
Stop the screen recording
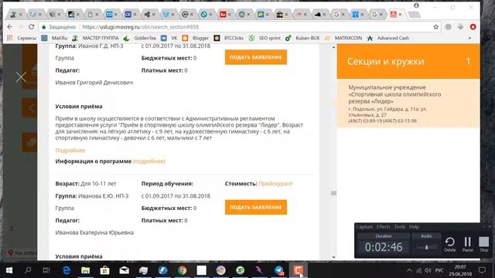[x=484, y=244]
